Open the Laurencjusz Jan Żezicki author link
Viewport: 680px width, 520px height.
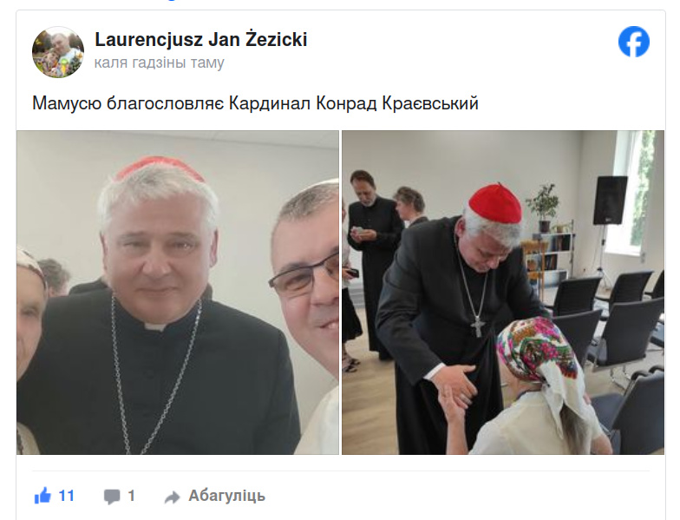coord(201,40)
